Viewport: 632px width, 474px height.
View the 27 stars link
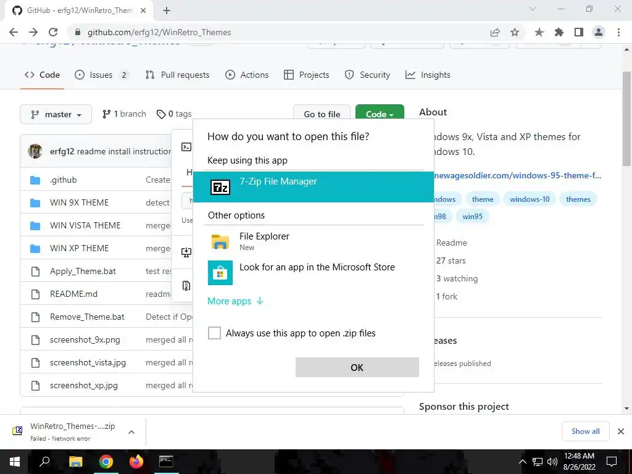pos(451,261)
